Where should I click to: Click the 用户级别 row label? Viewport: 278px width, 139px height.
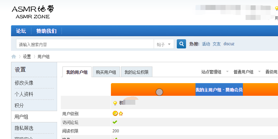pyautogui.click(x=71, y=114)
